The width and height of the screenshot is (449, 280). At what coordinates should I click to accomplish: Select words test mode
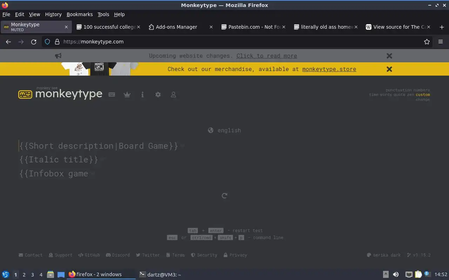pos(386,94)
